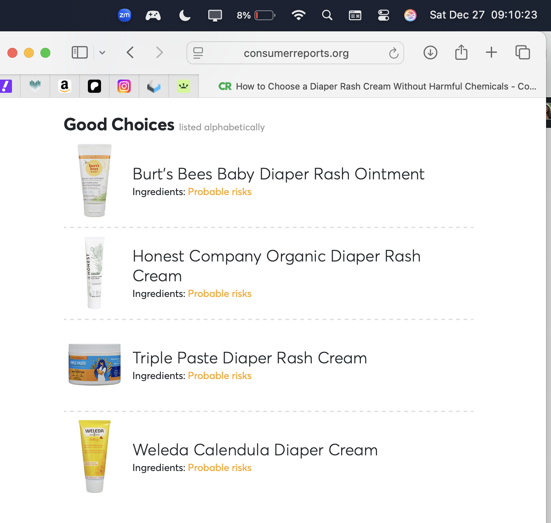Open a new tab with plus icon
Screen dimensions: 551x523
click(x=491, y=52)
